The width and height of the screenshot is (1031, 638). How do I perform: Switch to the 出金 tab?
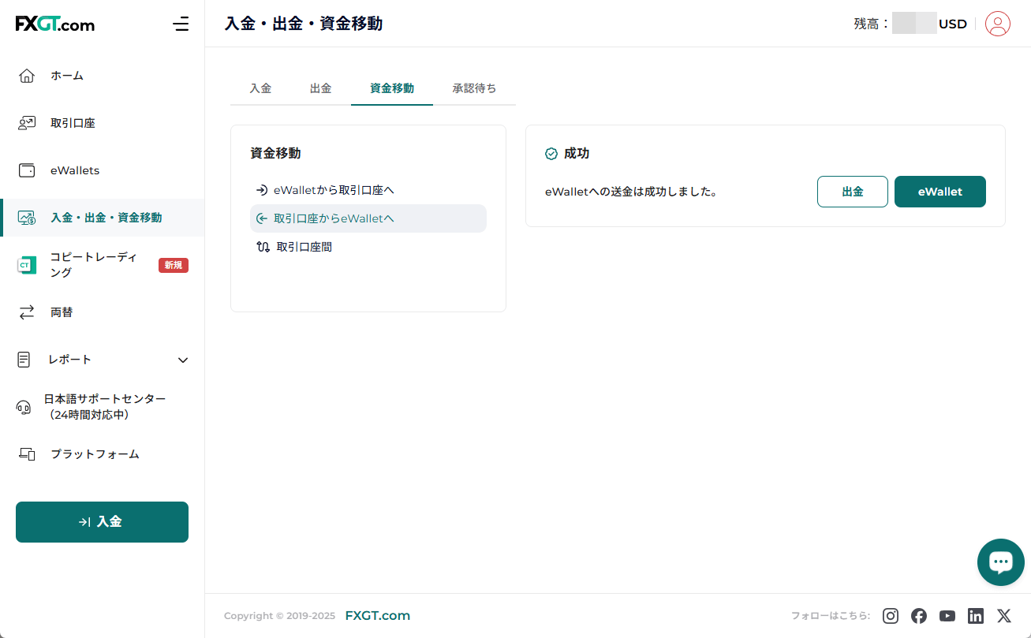320,88
